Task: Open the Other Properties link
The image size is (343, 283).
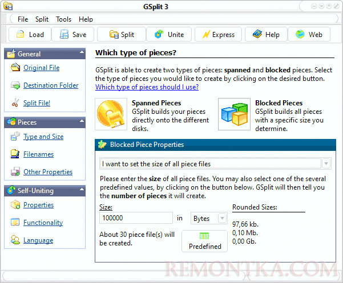Action: (x=48, y=172)
